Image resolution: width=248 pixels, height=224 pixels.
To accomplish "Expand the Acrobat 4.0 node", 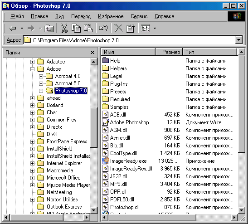I will point(41,76).
